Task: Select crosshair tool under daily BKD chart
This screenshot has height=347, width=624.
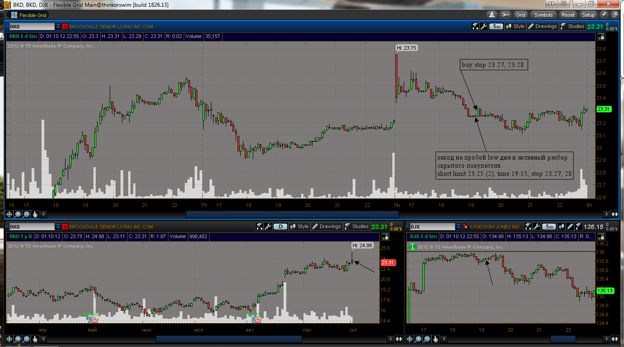Action: 9,339
